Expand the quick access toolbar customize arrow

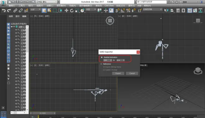click(59, 2)
